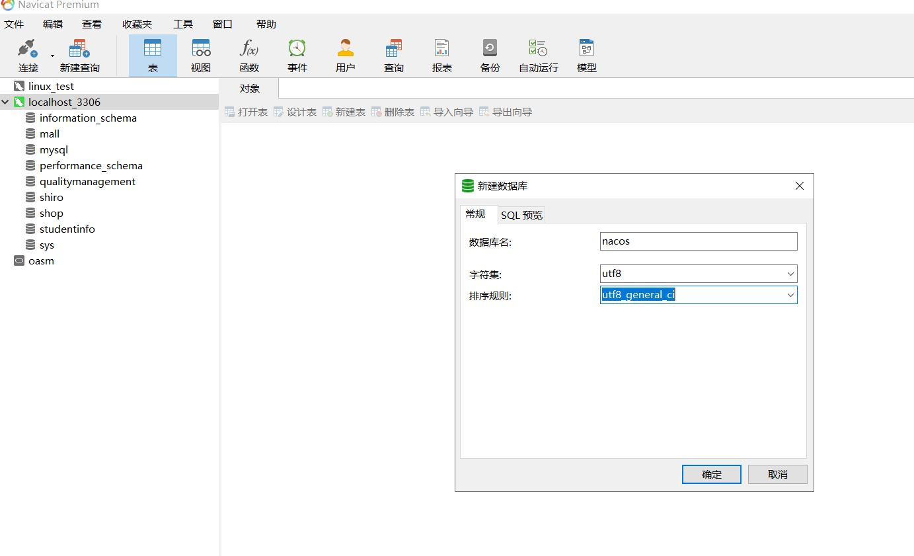The height and width of the screenshot is (556, 914).
Task: Select the mysql database
Action: 54,149
